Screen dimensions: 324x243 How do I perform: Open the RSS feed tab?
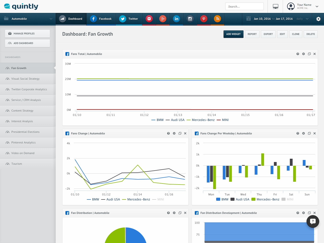click(217, 19)
